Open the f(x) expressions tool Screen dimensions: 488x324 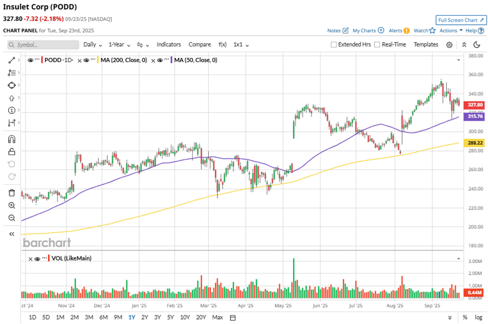(222, 44)
